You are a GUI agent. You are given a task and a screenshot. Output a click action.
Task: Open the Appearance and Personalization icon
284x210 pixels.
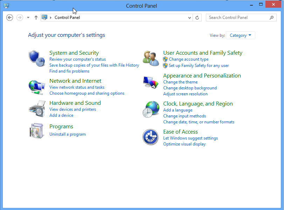coord(151,82)
